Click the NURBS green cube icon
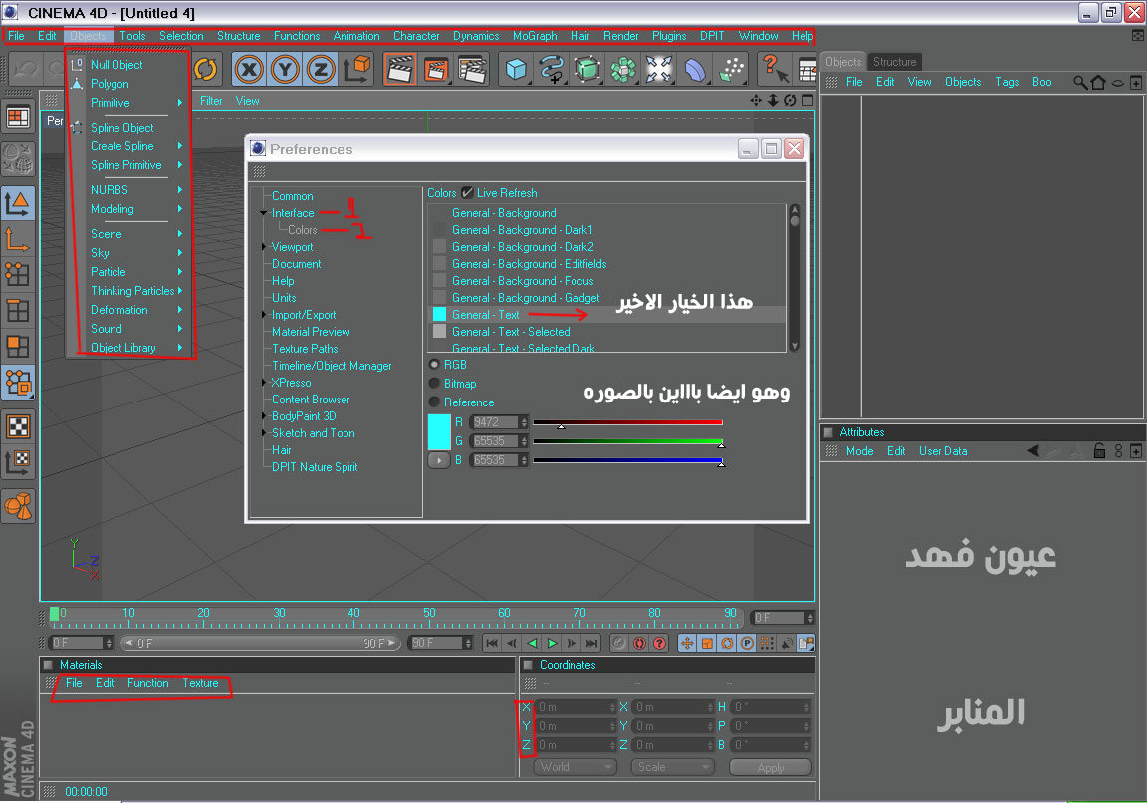1147x803 pixels. [x=587, y=70]
